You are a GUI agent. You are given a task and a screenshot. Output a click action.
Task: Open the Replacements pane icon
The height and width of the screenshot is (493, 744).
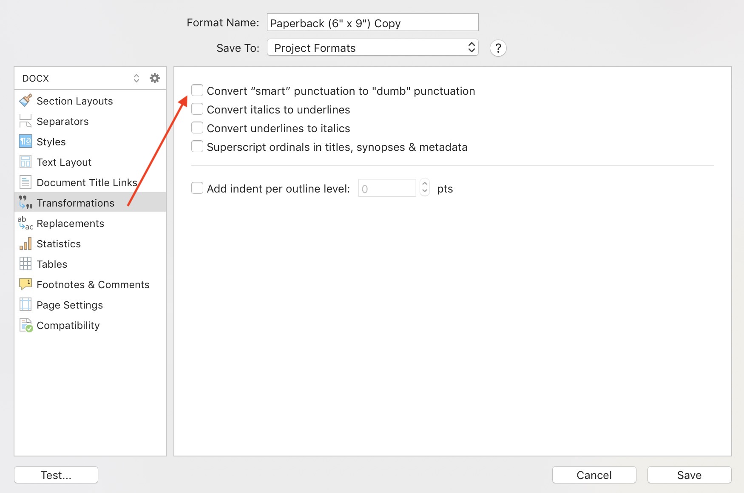click(x=26, y=223)
